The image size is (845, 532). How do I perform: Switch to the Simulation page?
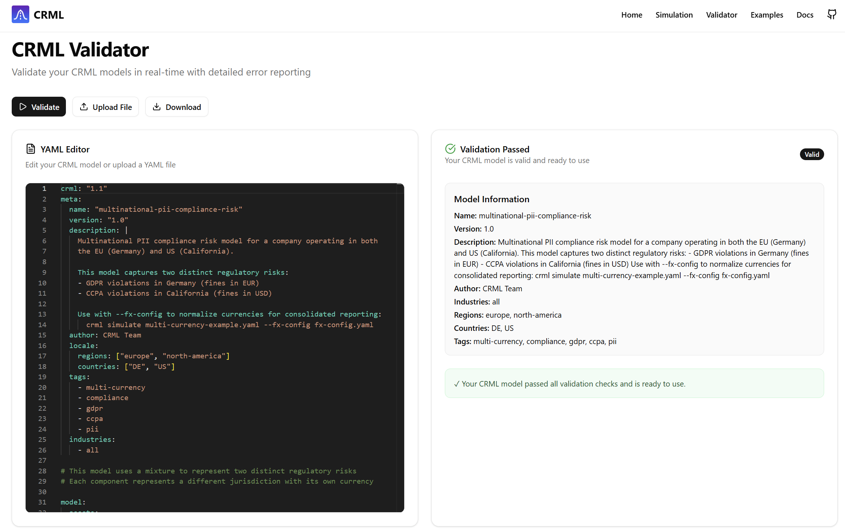(x=674, y=15)
